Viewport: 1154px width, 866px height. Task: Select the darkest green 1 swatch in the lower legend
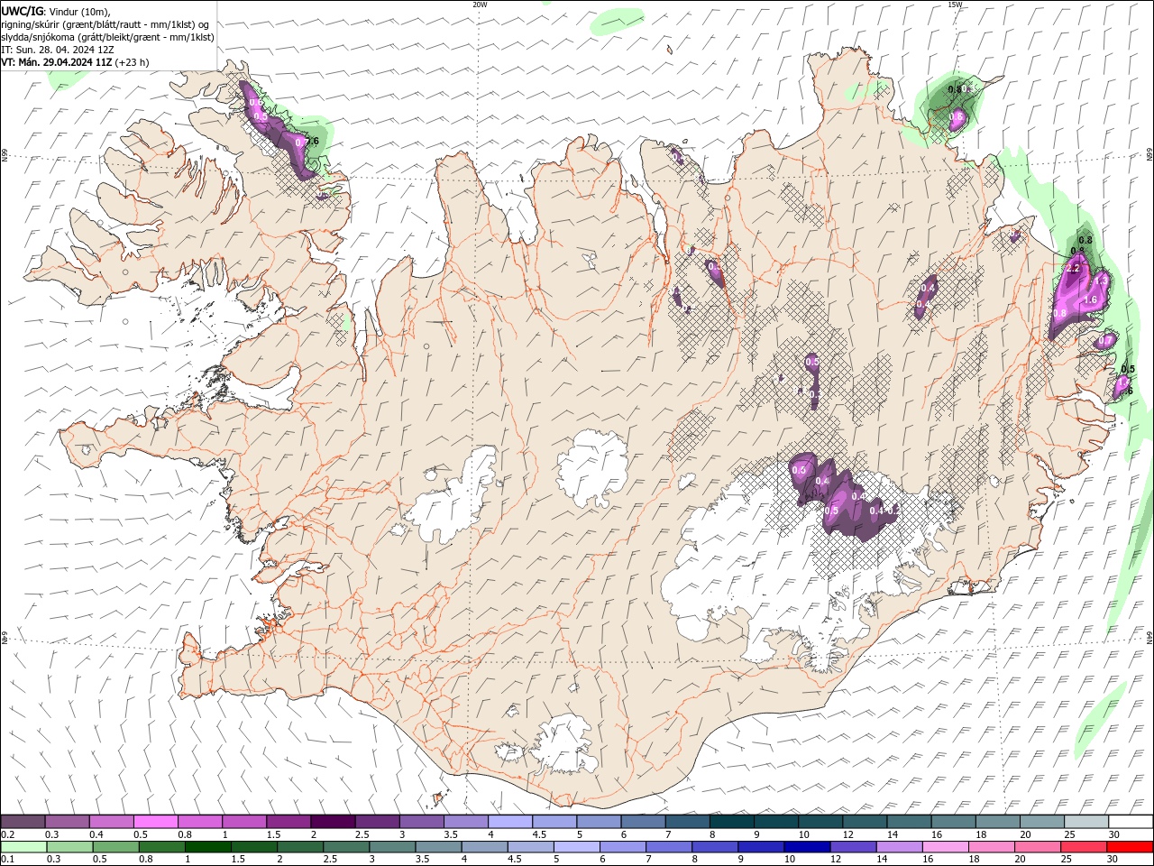pyautogui.click(x=208, y=847)
